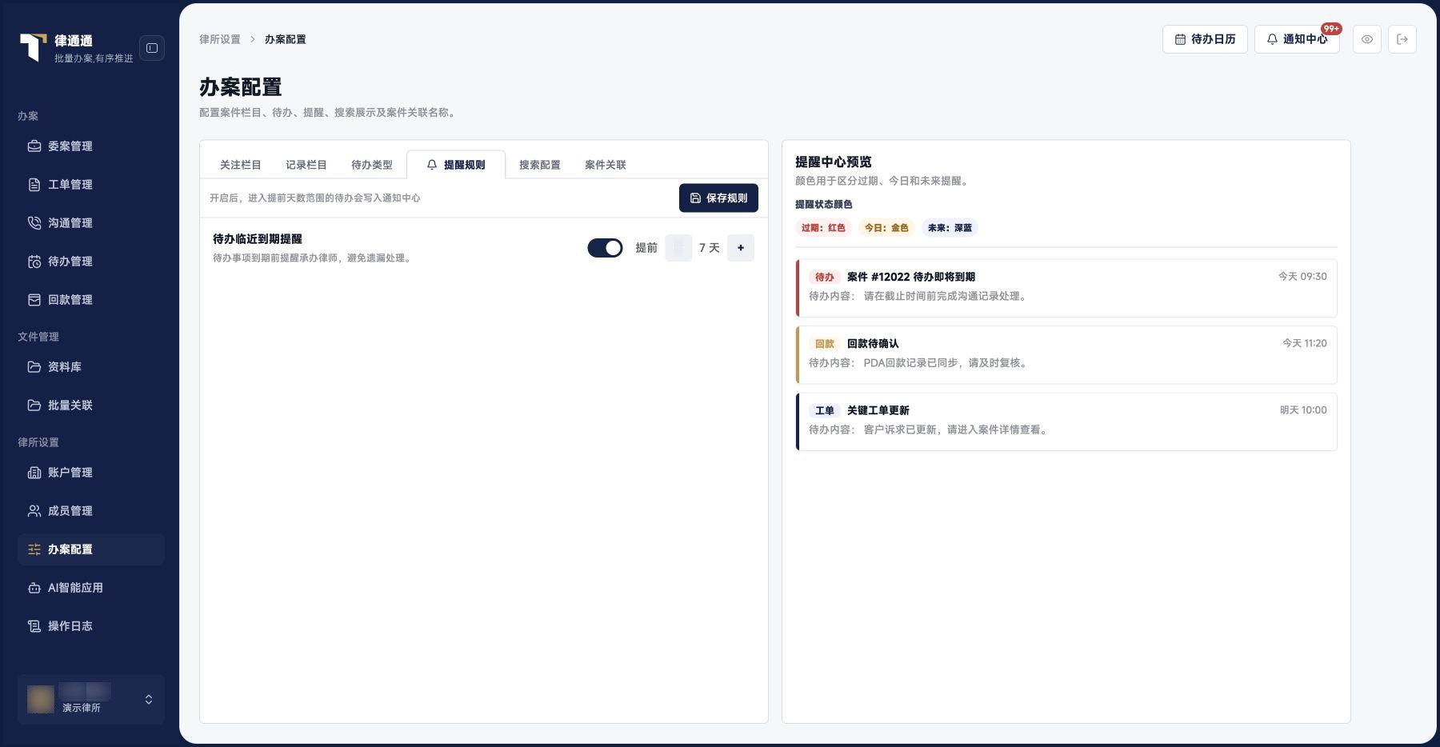Click the logout icon at top right
This screenshot has height=747, width=1440.
(x=1402, y=39)
